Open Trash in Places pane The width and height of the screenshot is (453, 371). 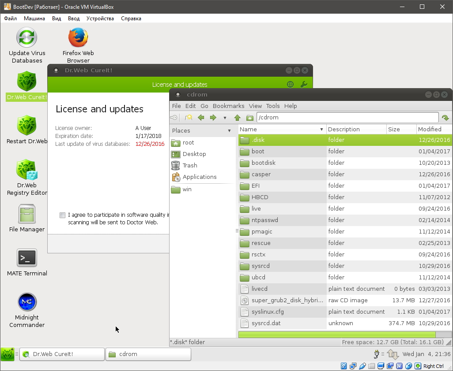(x=202, y=166)
